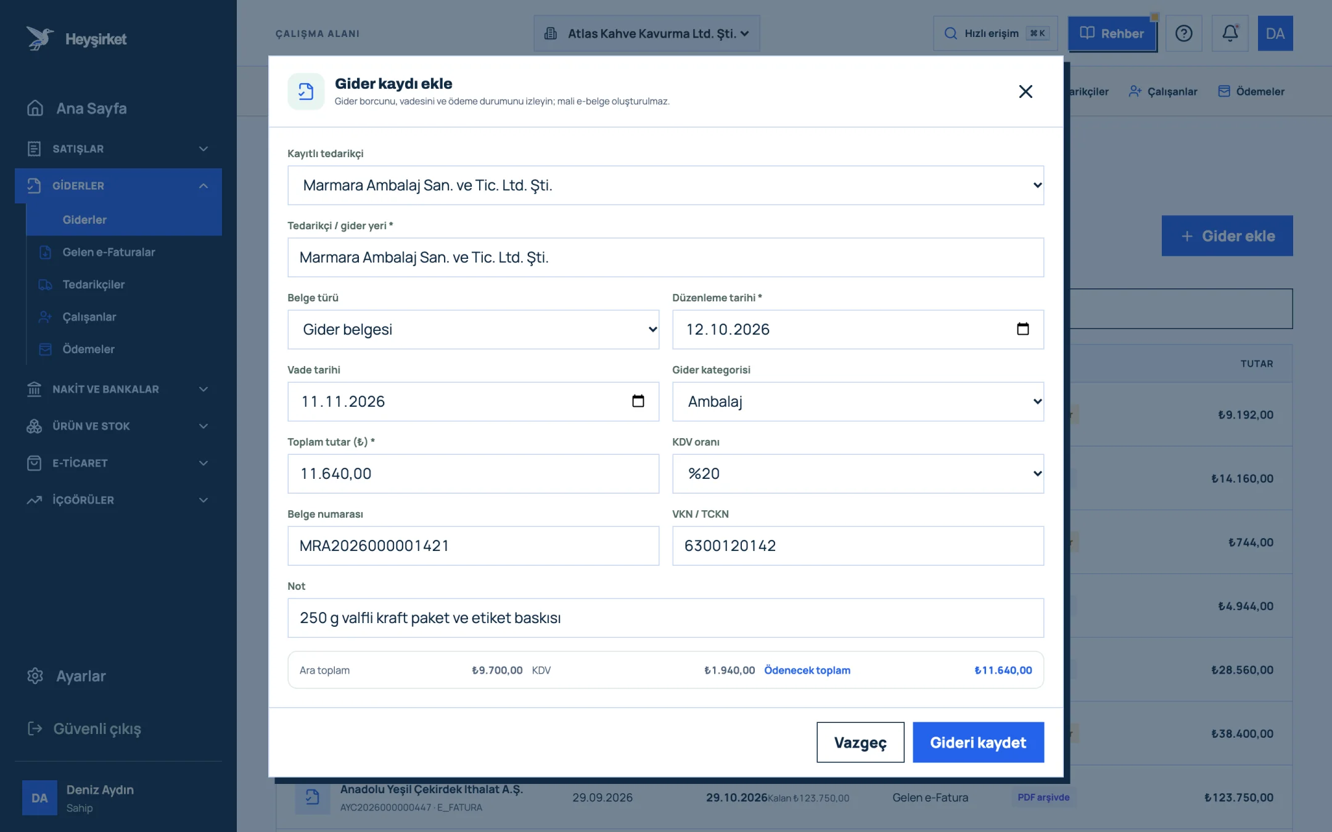Viewport: 1332px width, 832px height.
Task: Click the Gider ekle button
Action: click(1227, 235)
